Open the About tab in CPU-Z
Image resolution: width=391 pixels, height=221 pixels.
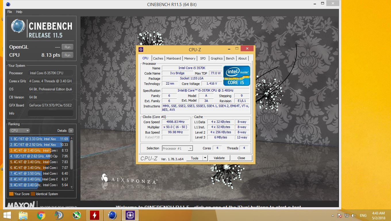tap(242, 58)
